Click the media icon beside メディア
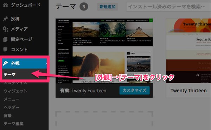The width and height of the screenshot is (211, 130). pos(6,29)
